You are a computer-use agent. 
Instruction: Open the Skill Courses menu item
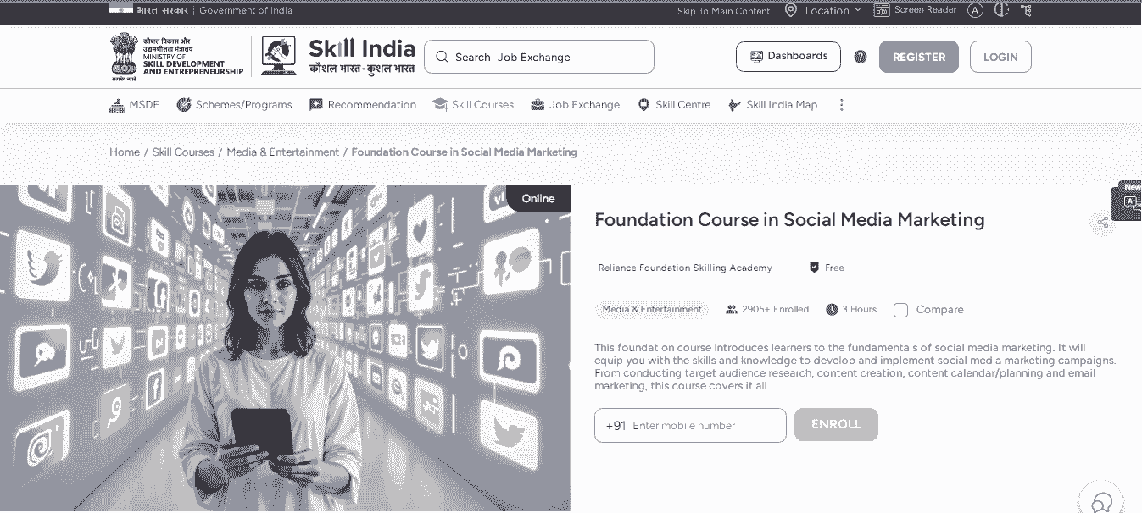pyautogui.click(x=473, y=105)
